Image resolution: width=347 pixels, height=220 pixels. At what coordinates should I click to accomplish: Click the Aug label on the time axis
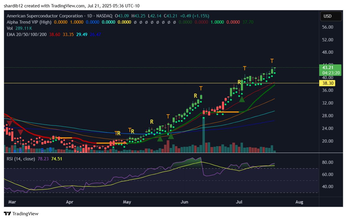pyautogui.click(x=299, y=202)
